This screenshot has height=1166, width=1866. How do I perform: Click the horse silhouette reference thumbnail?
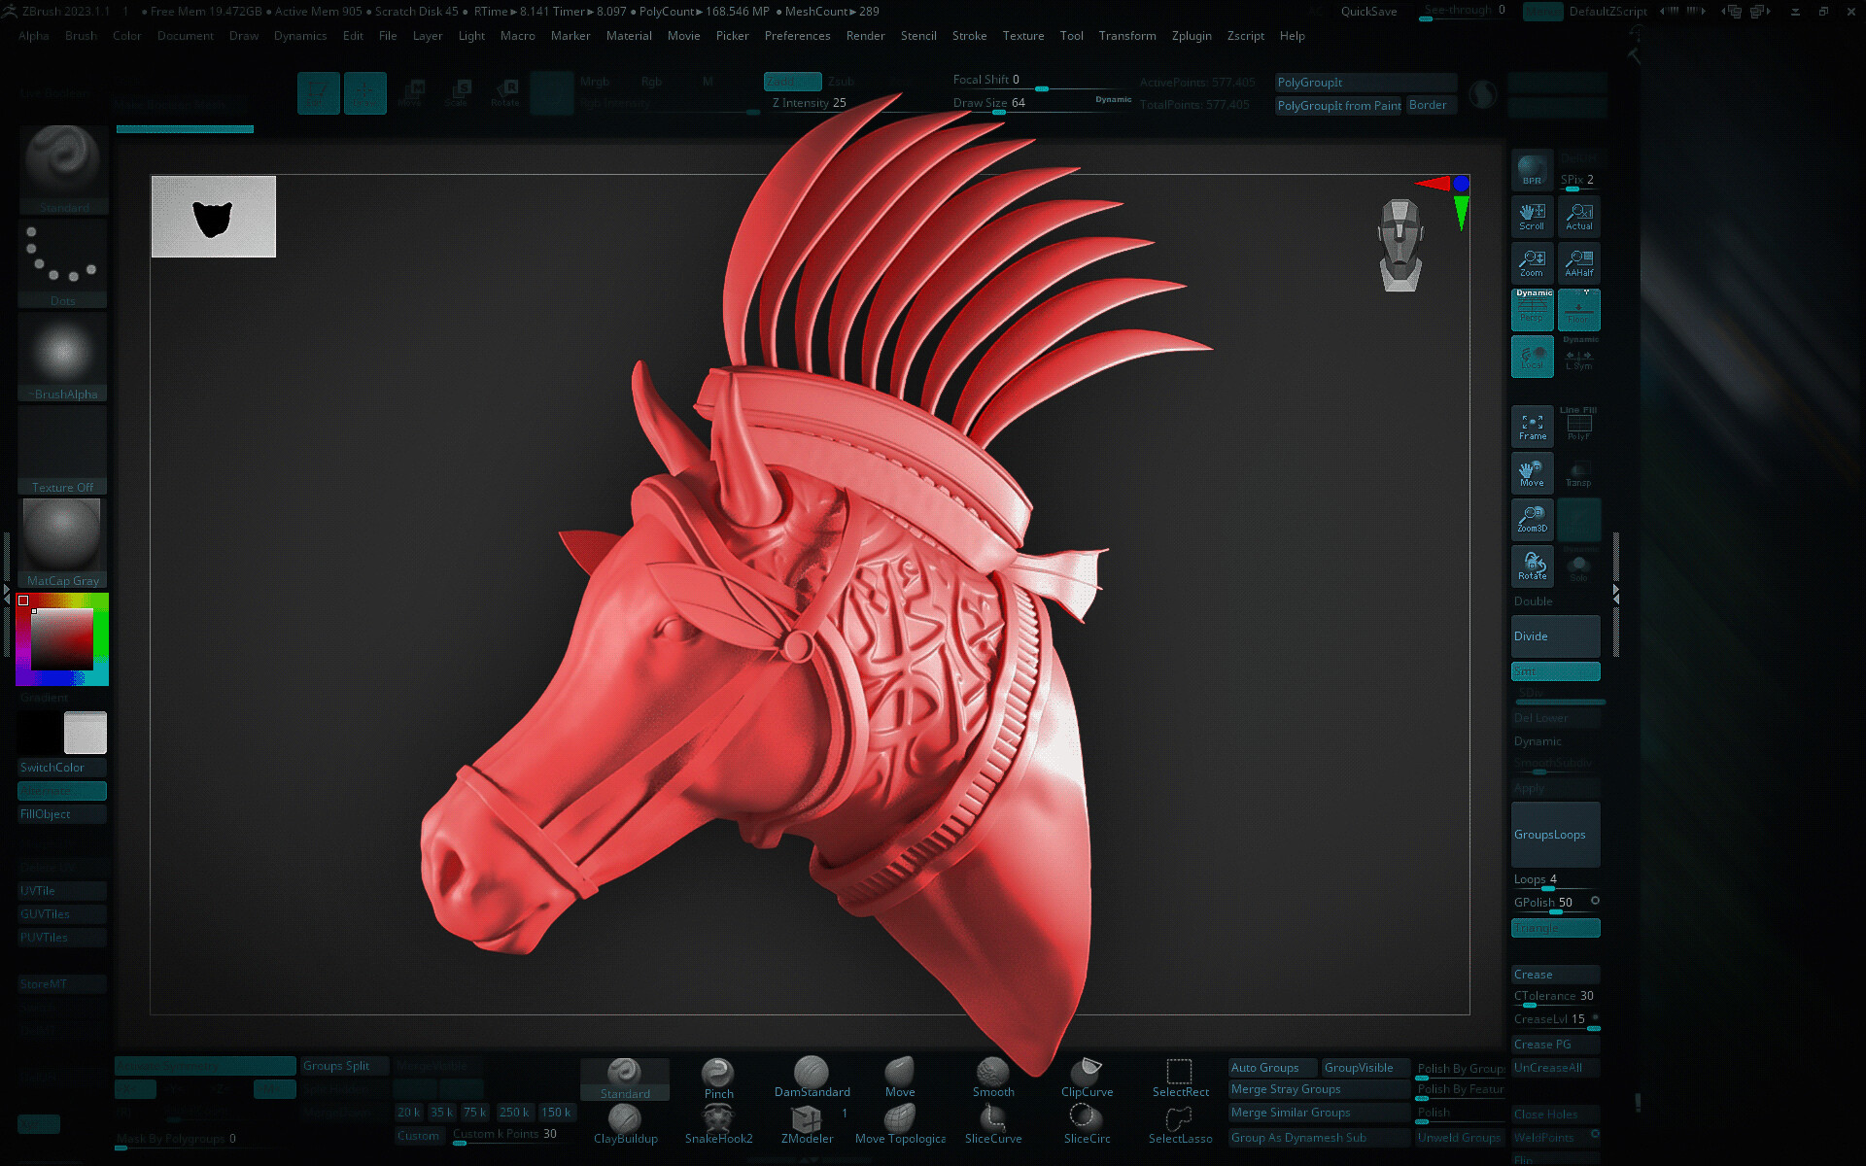coord(214,217)
